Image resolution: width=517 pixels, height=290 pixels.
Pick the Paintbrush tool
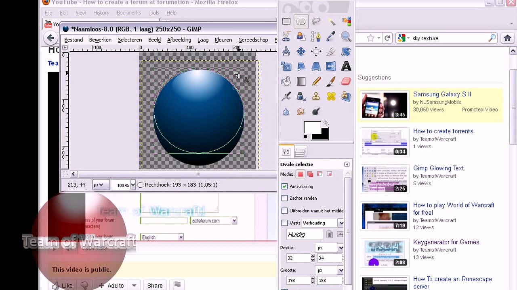[x=331, y=81]
